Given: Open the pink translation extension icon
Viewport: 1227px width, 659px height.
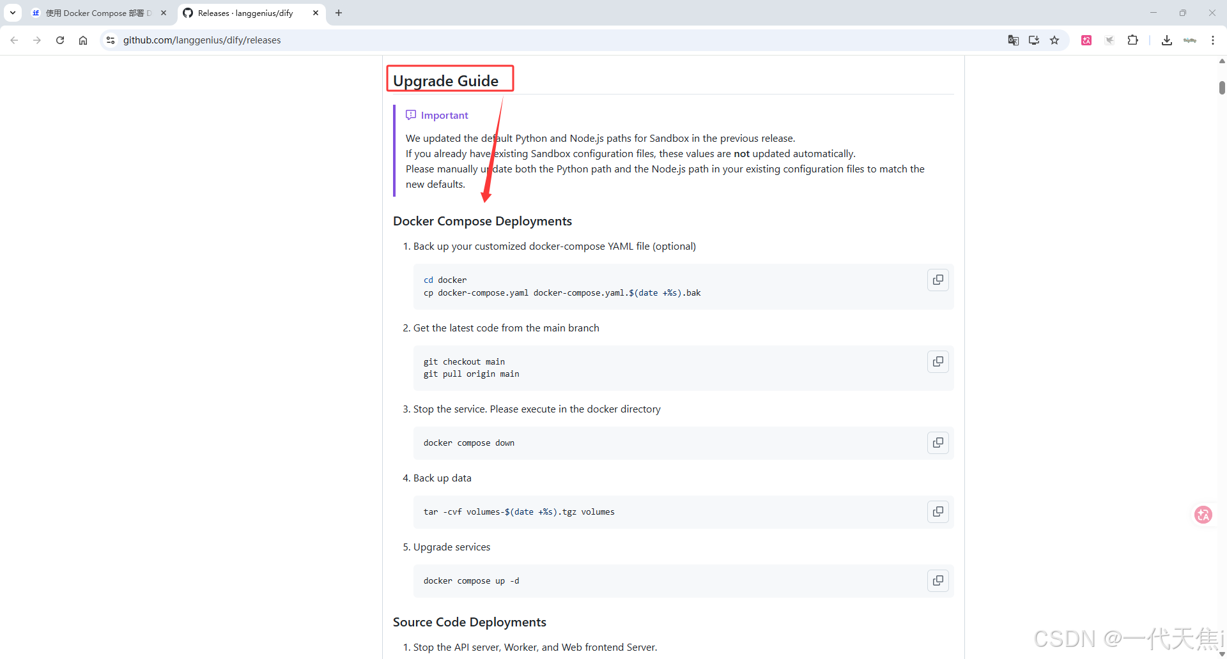Looking at the screenshot, I should point(1086,40).
